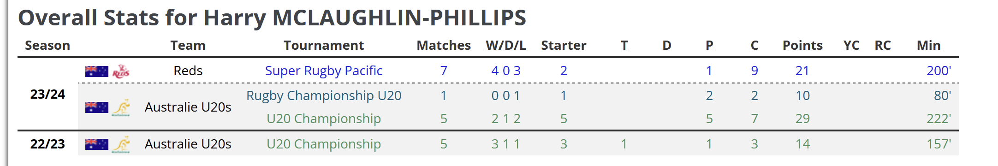Screen dimensions: 998x166
Task: Click the 7 matches value for Reds
Action: coord(444,71)
